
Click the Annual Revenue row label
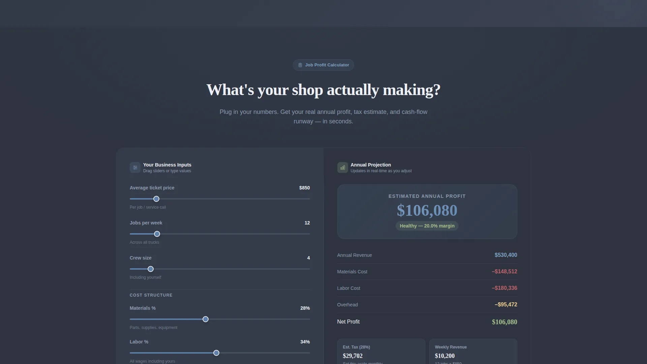click(x=355, y=255)
